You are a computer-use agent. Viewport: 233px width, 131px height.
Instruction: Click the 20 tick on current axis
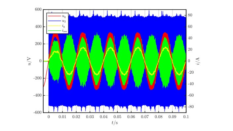[190, 49]
